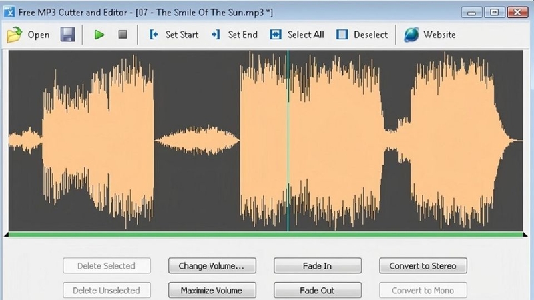Click the left black selection marker

6,235
